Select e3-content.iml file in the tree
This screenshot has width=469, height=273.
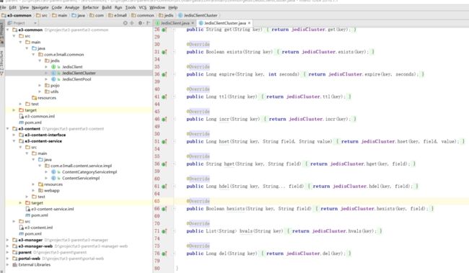(39, 228)
